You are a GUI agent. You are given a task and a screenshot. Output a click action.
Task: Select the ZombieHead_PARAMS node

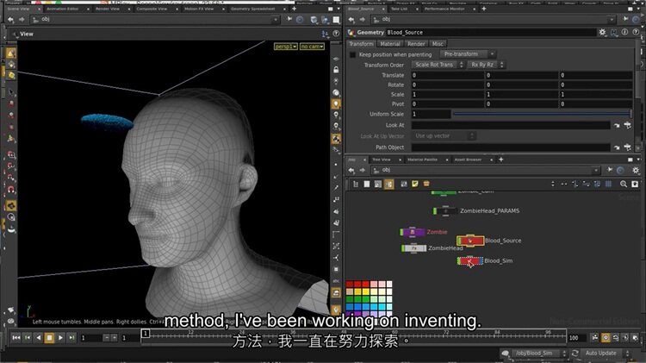point(446,210)
